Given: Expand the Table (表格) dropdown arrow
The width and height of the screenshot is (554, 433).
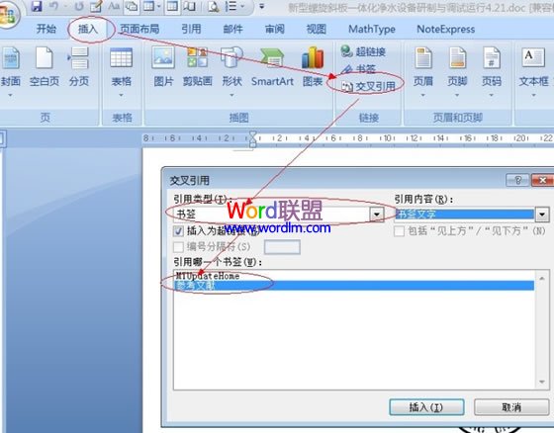Looking at the screenshot, I should 121,95.
